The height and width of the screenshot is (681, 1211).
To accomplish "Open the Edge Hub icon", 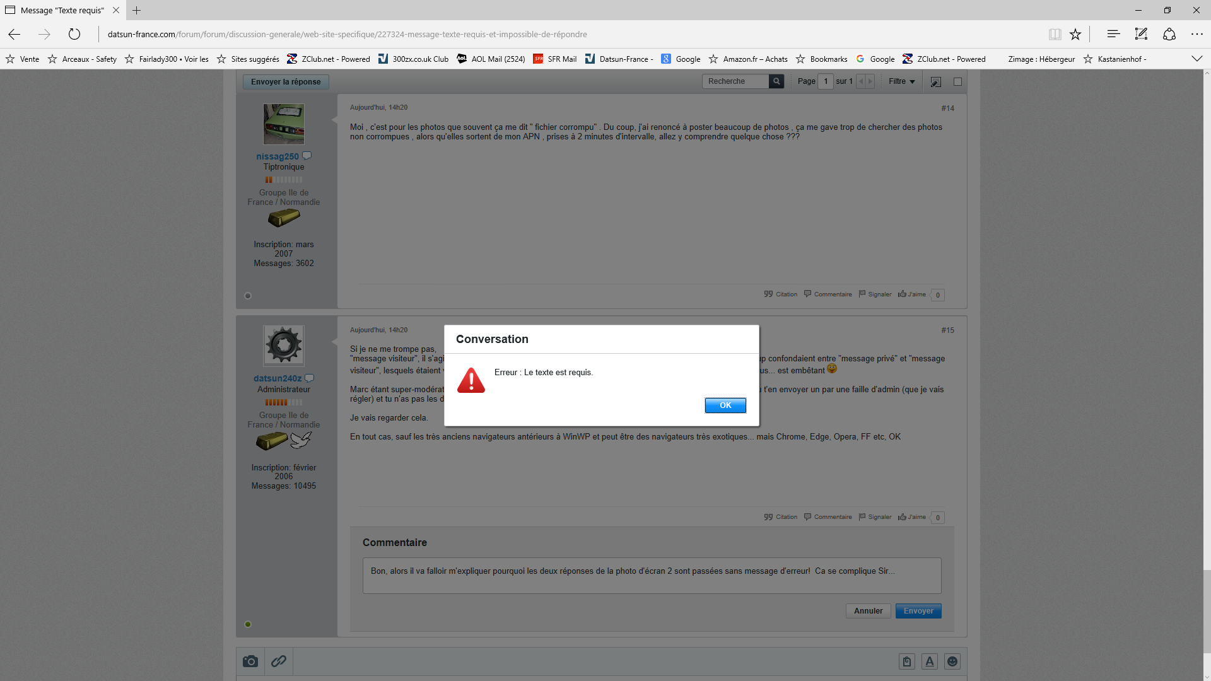I will tap(1113, 35).
